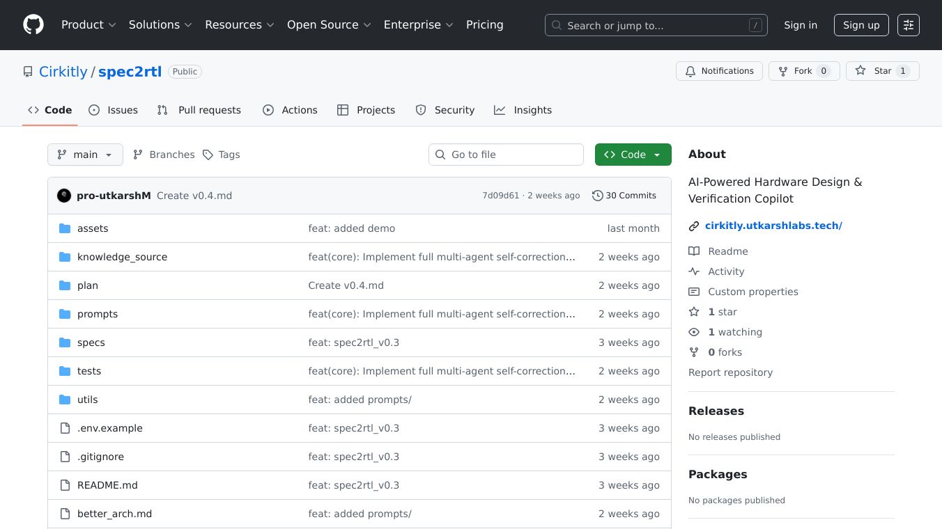942x529 pixels.
Task: Open cirkitly.utkarshlabs.tech website link
Action: [773, 226]
